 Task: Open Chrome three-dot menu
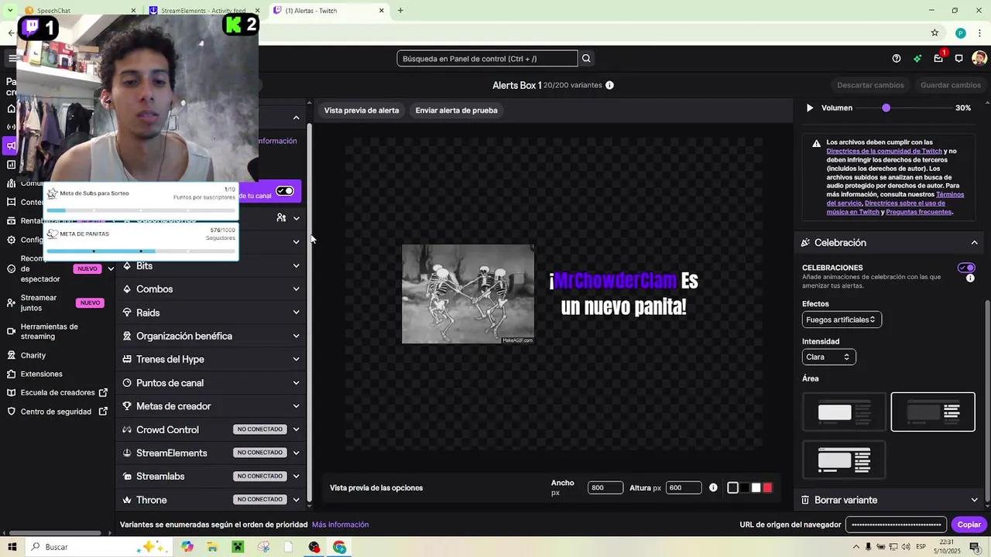pos(980,33)
